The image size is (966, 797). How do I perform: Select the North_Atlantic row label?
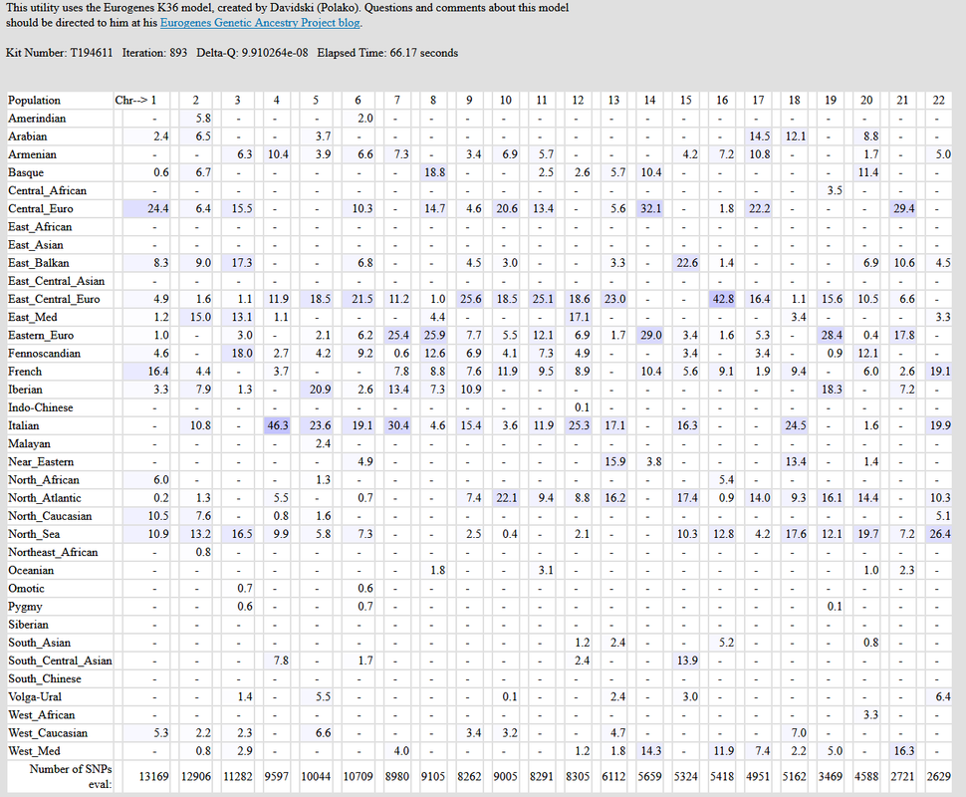click(45, 498)
